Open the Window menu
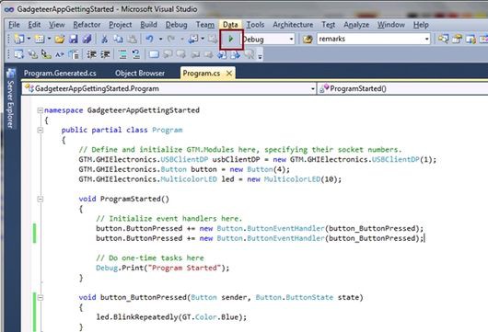This screenshot has height=332, width=488. click(391, 25)
